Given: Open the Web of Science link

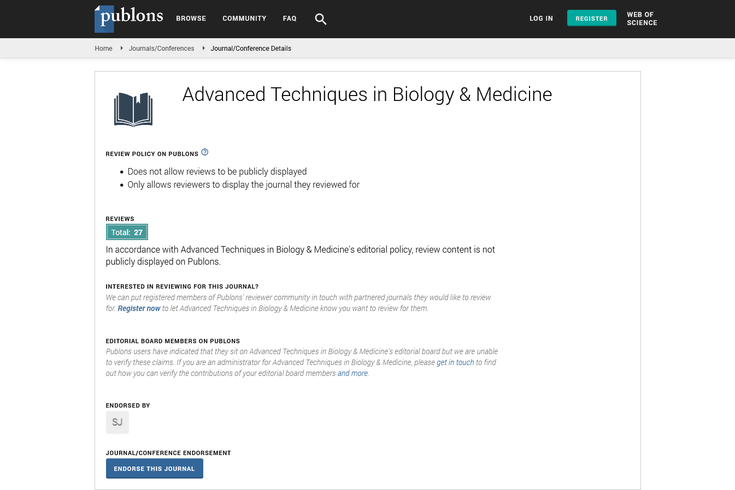Looking at the screenshot, I should pos(642,19).
